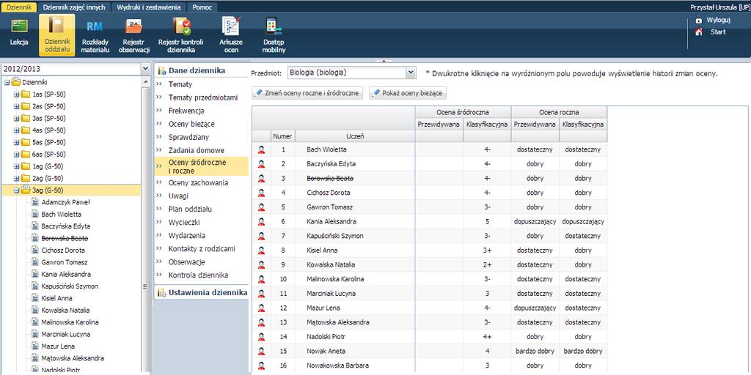The width and height of the screenshot is (751, 375).
Task: Collapse the ribbon with the small arrow
Action: [383, 61]
